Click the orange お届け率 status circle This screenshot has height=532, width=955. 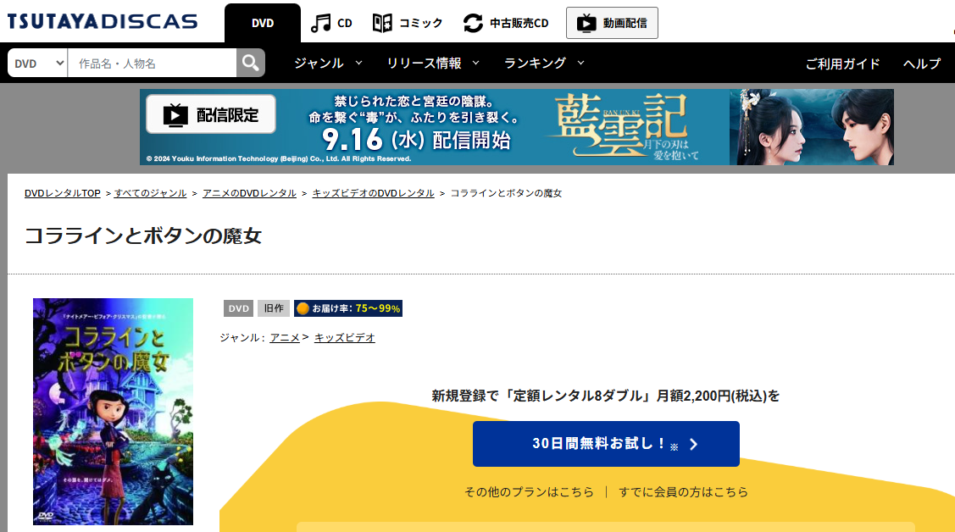(303, 308)
